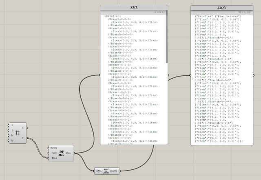This screenshot has width=261, height=180.
Task: Click the P output of the grid component
Action: click(23, 138)
